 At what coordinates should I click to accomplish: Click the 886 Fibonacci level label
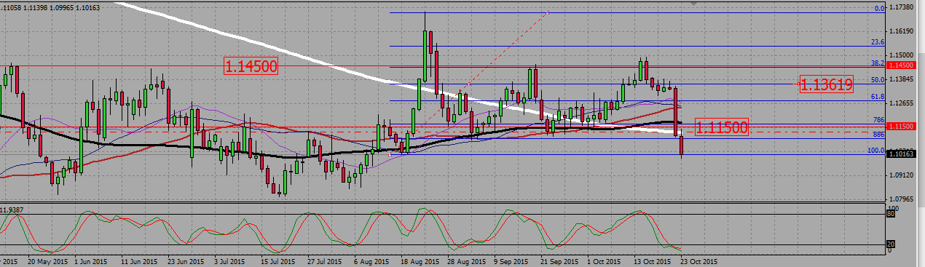(878, 135)
